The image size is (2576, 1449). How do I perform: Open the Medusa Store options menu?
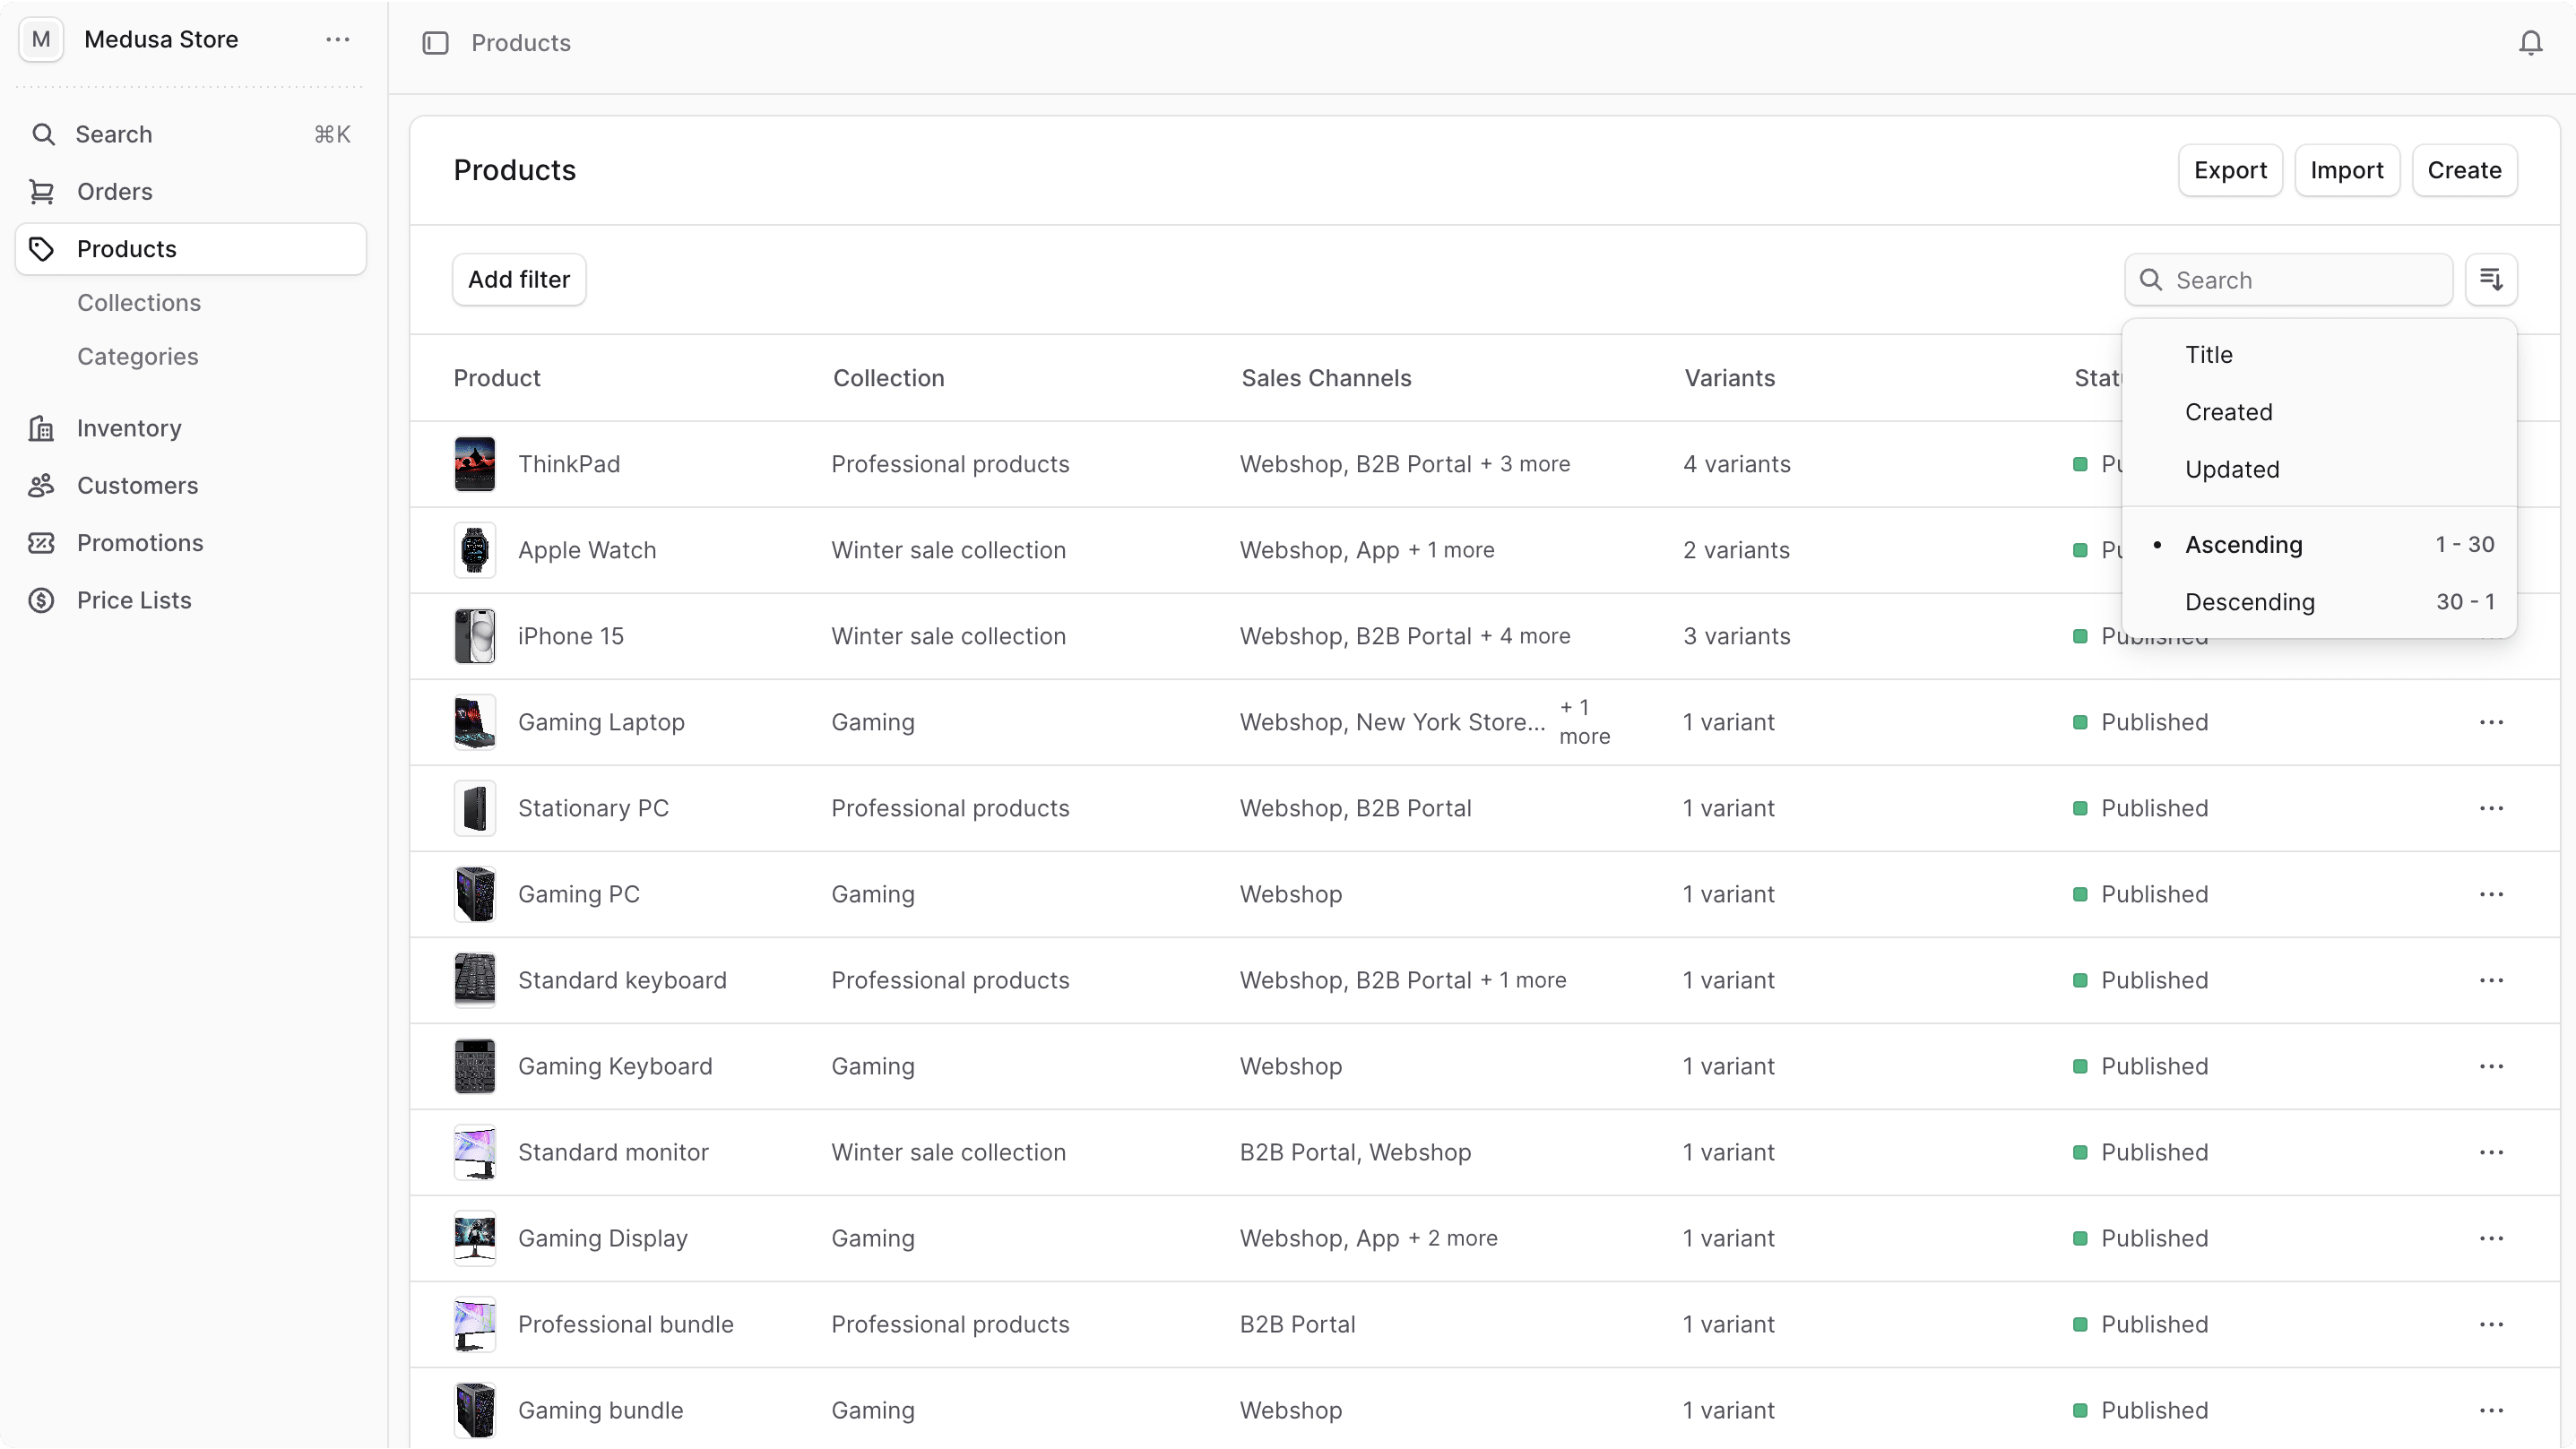(x=337, y=39)
